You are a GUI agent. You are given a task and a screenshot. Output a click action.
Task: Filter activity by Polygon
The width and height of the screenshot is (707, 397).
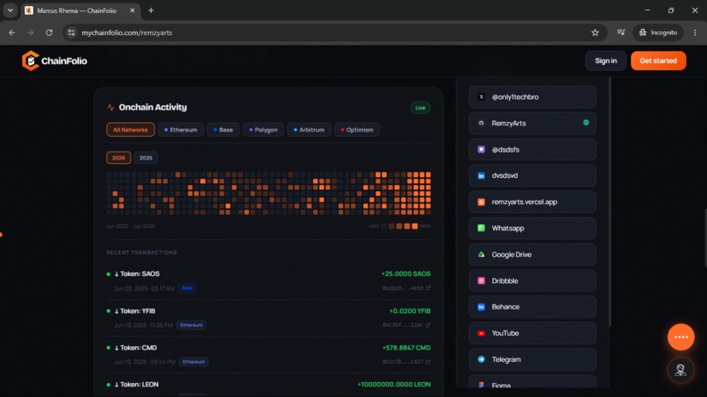tap(263, 130)
